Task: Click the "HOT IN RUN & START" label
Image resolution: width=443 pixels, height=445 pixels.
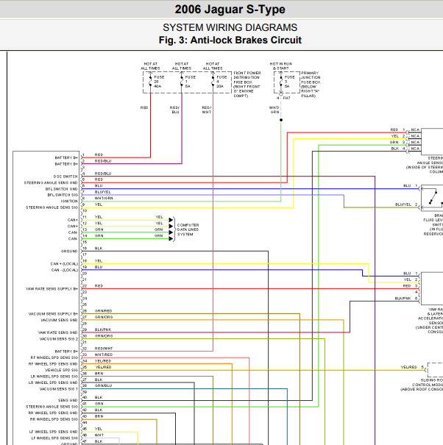Action: point(281,66)
